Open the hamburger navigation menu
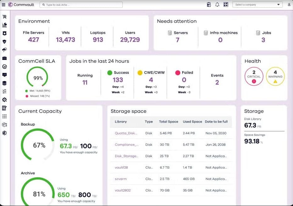This screenshot has height=206, width=293. pyautogui.click(x=3, y=5)
